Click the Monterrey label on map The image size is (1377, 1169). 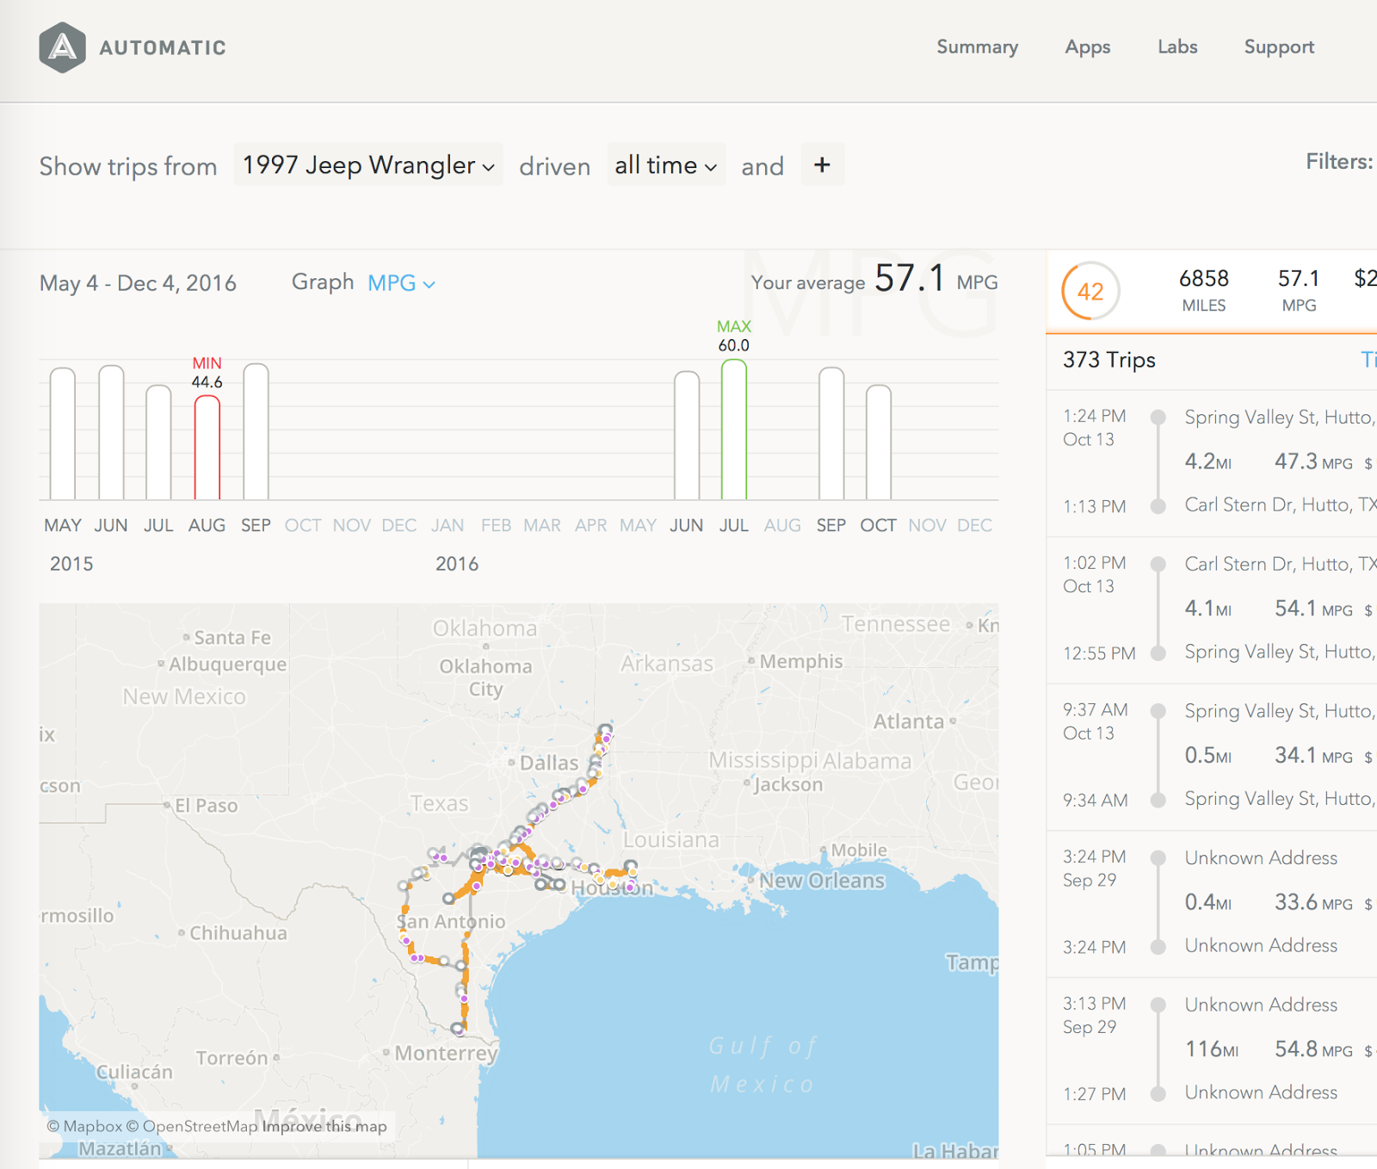(x=446, y=1054)
